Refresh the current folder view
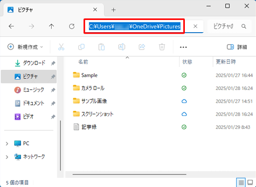 point(72,26)
